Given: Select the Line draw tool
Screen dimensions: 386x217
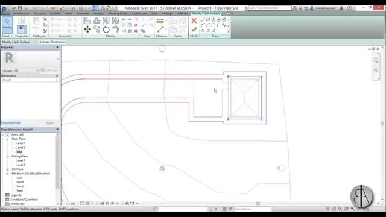Looking at the screenshot, I should 203,19.
